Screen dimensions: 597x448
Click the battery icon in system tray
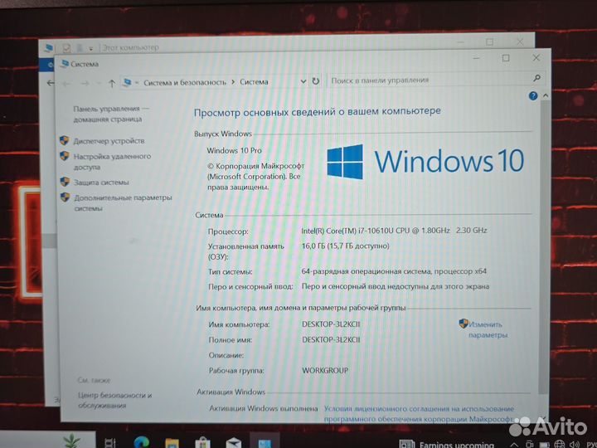pyautogui.click(x=545, y=445)
